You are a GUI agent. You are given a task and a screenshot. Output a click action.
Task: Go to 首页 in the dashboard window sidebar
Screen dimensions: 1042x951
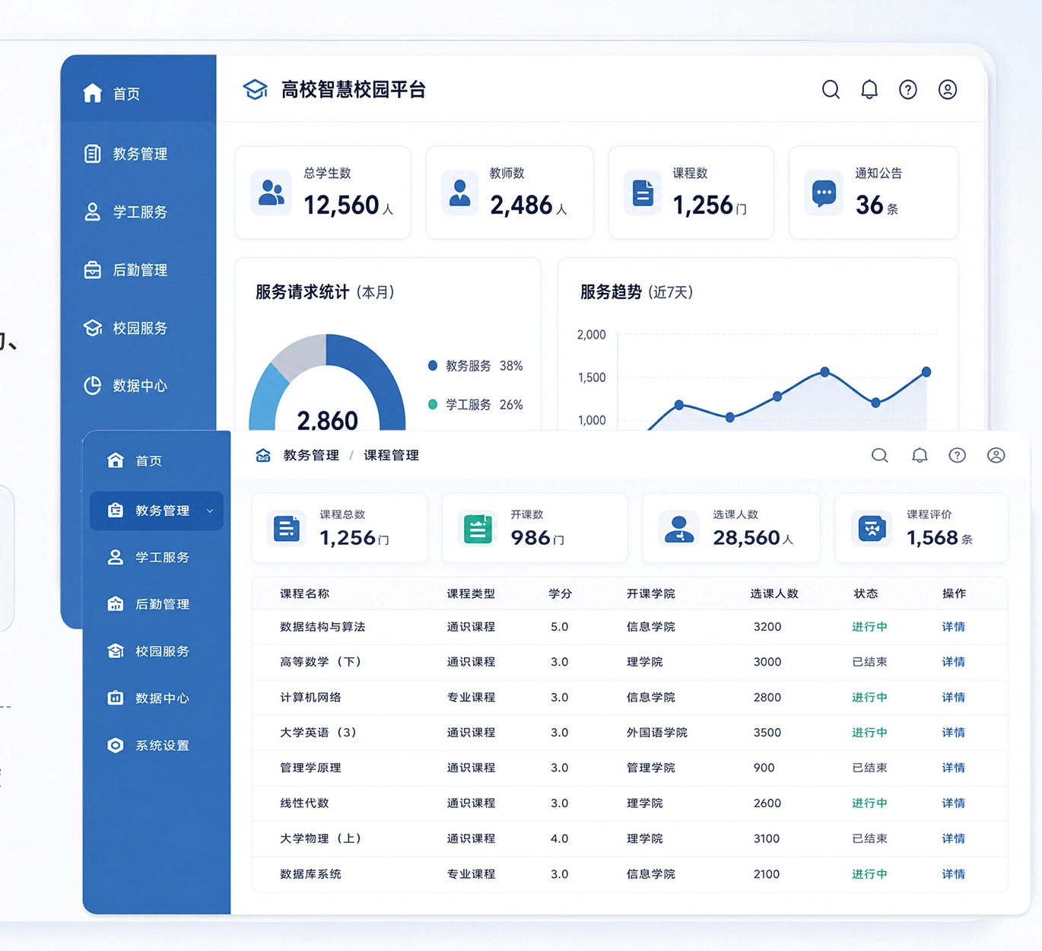coord(138,93)
